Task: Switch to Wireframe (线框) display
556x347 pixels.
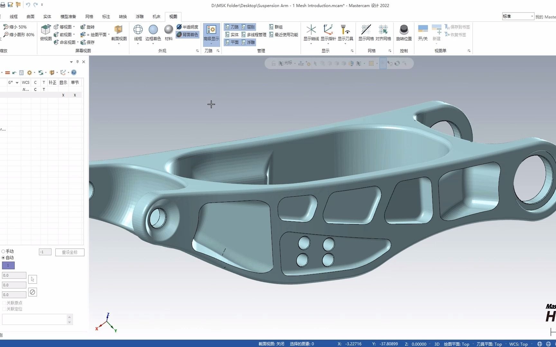Action: coord(138,30)
